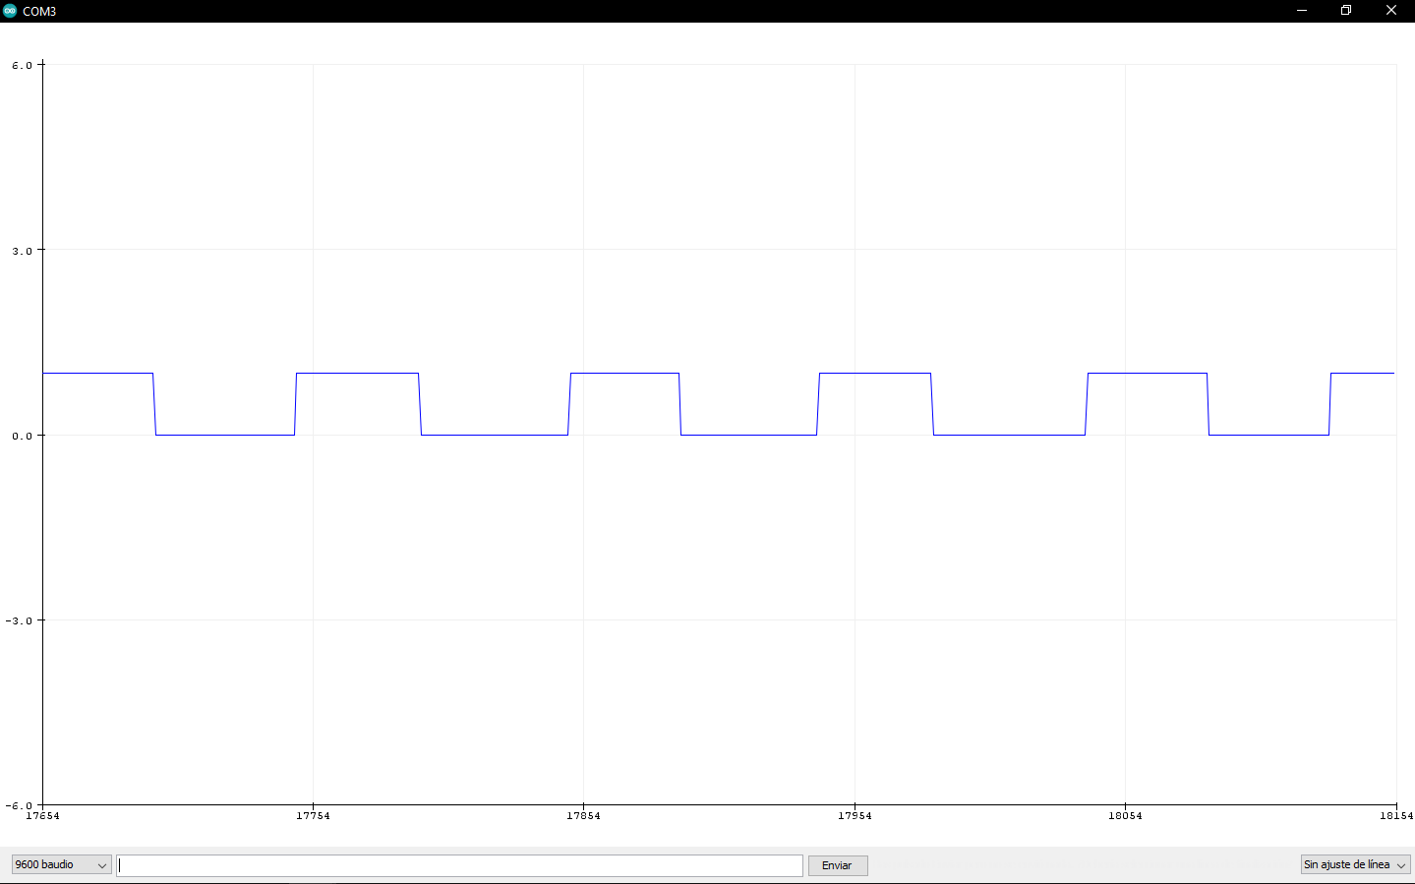
Task: Click the 6.0 y-axis label
Action: pos(22,66)
